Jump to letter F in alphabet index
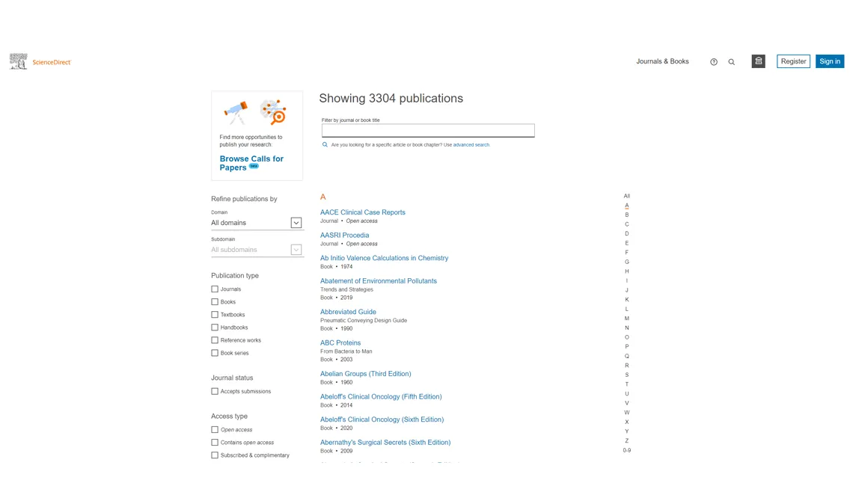 point(627,253)
